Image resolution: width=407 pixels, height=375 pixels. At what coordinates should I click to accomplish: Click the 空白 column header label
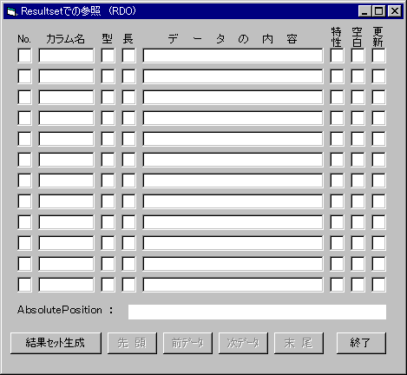358,36
